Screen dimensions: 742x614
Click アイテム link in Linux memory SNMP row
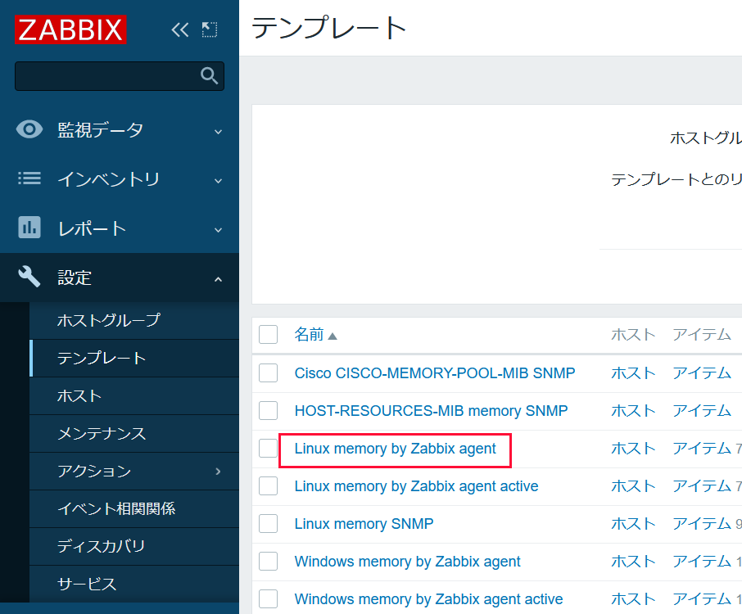pos(702,524)
